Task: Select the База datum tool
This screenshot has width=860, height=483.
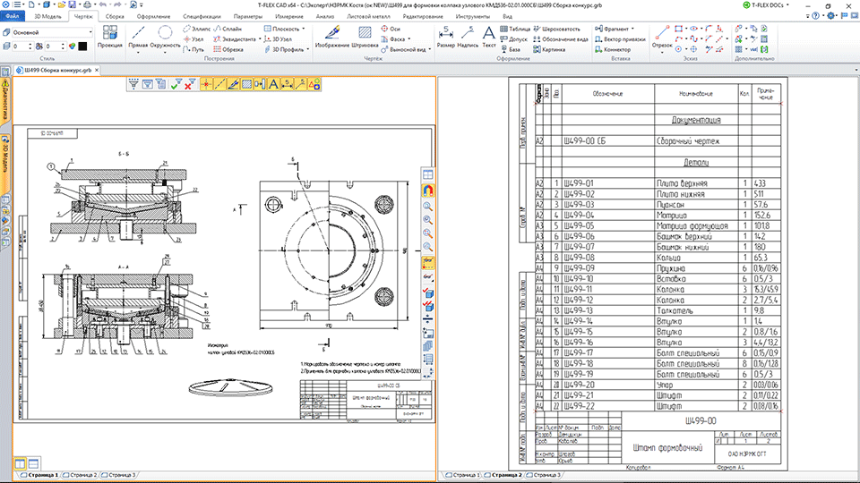Action: (510, 49)
